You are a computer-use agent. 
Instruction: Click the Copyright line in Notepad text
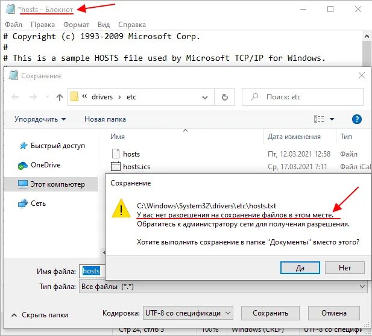(x=102, y=37)
